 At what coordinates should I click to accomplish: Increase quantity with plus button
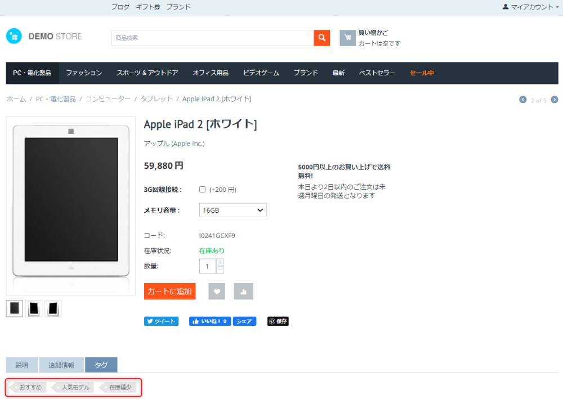[220, 262]
